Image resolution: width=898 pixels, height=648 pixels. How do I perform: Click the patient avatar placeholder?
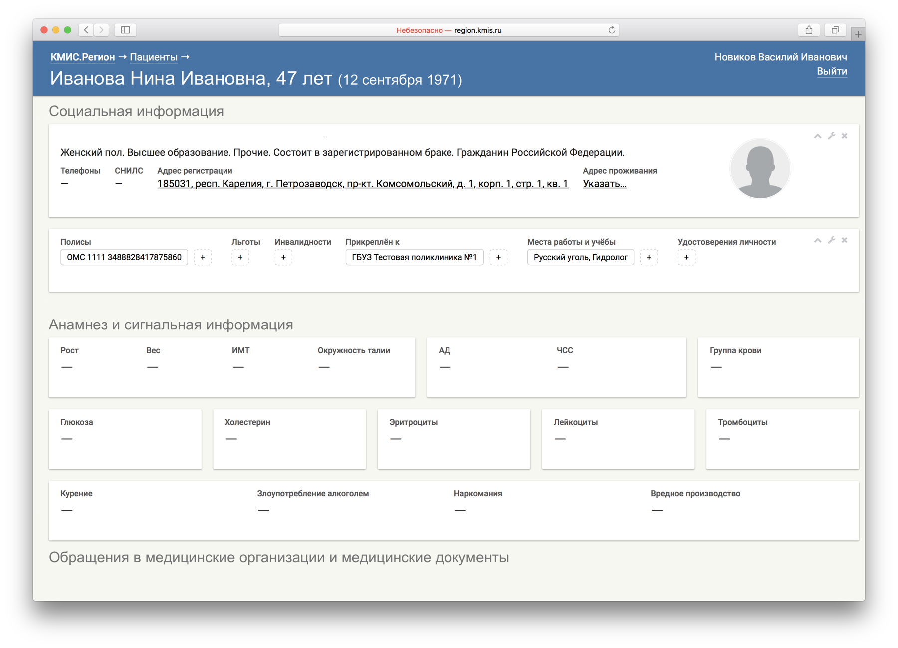point(760,168)
